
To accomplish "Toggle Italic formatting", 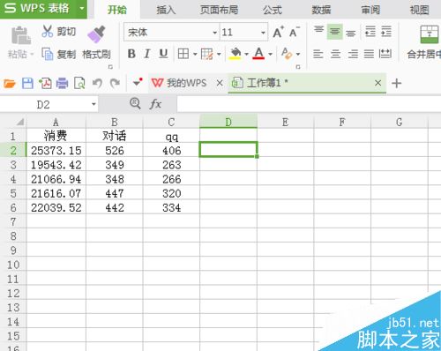I will pyautogui.click(x=147, y=54).
